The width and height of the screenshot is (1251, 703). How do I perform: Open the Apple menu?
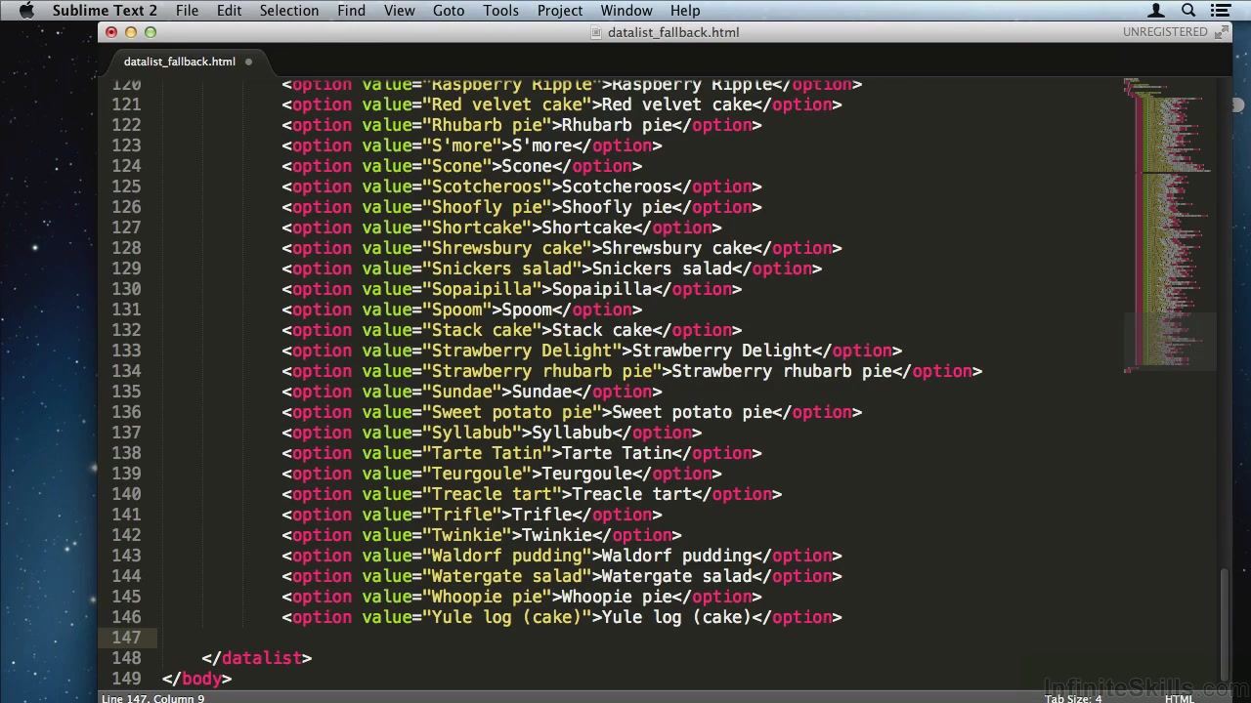(26, 11)
